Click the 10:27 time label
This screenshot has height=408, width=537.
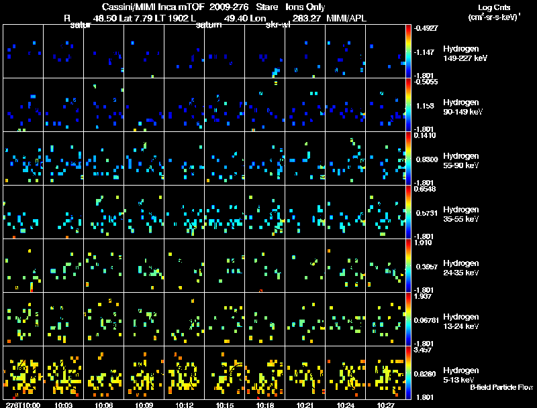tap(385, 405)
